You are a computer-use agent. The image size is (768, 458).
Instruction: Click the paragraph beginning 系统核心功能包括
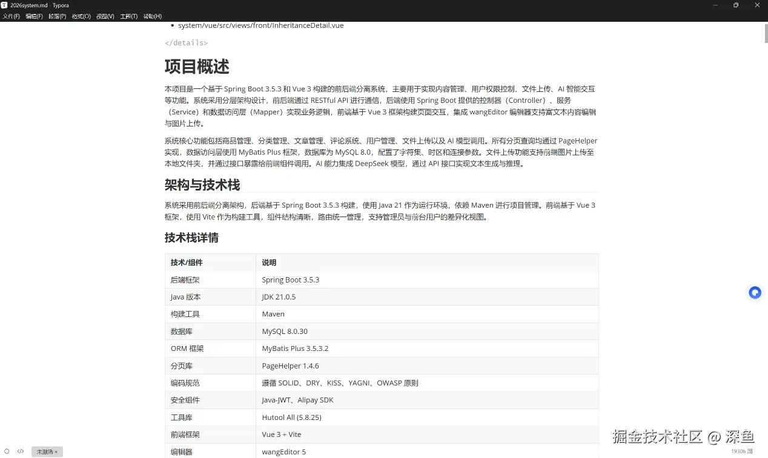click(x=381, y=152)
